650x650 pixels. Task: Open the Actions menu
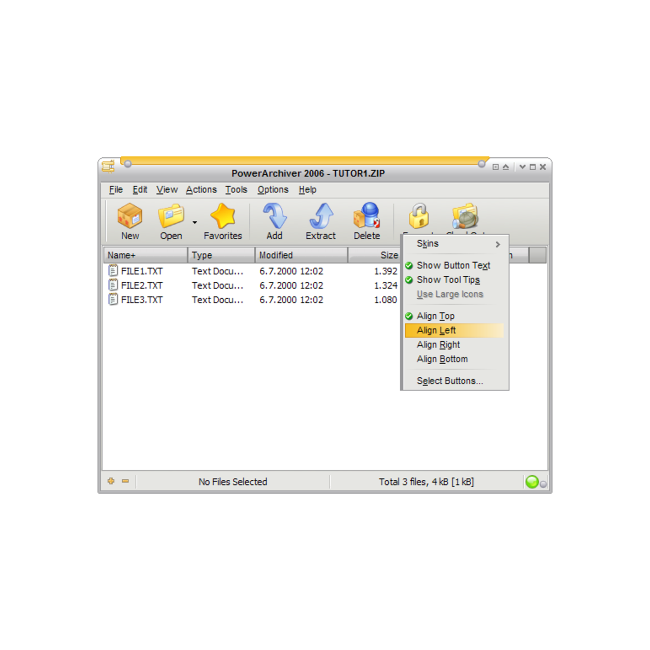201,189
